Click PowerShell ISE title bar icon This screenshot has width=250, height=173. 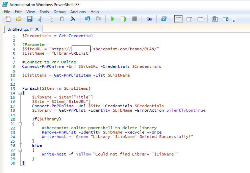point(5,4)
